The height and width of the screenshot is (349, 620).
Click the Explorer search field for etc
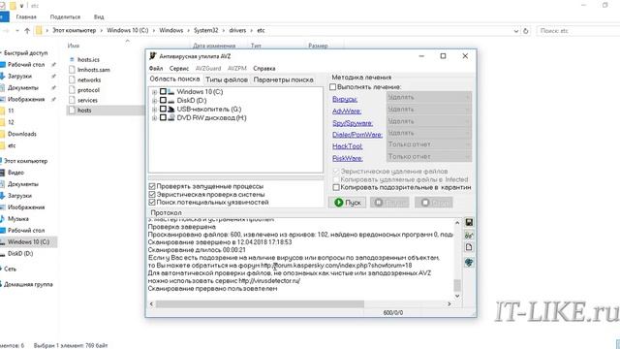point(578,31)
